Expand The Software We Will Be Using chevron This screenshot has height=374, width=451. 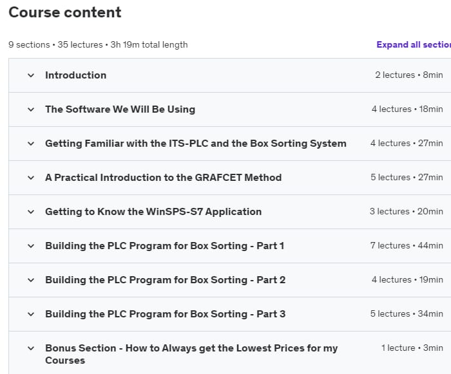click(x=30, y=109)
